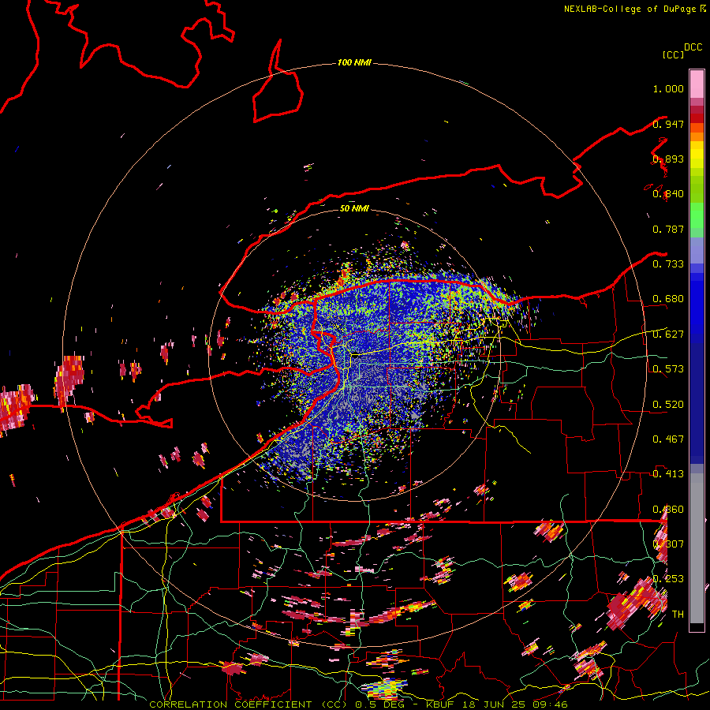710x710 pixels.
Task: Select the 0.787 legend value
Action: [668, 229]
